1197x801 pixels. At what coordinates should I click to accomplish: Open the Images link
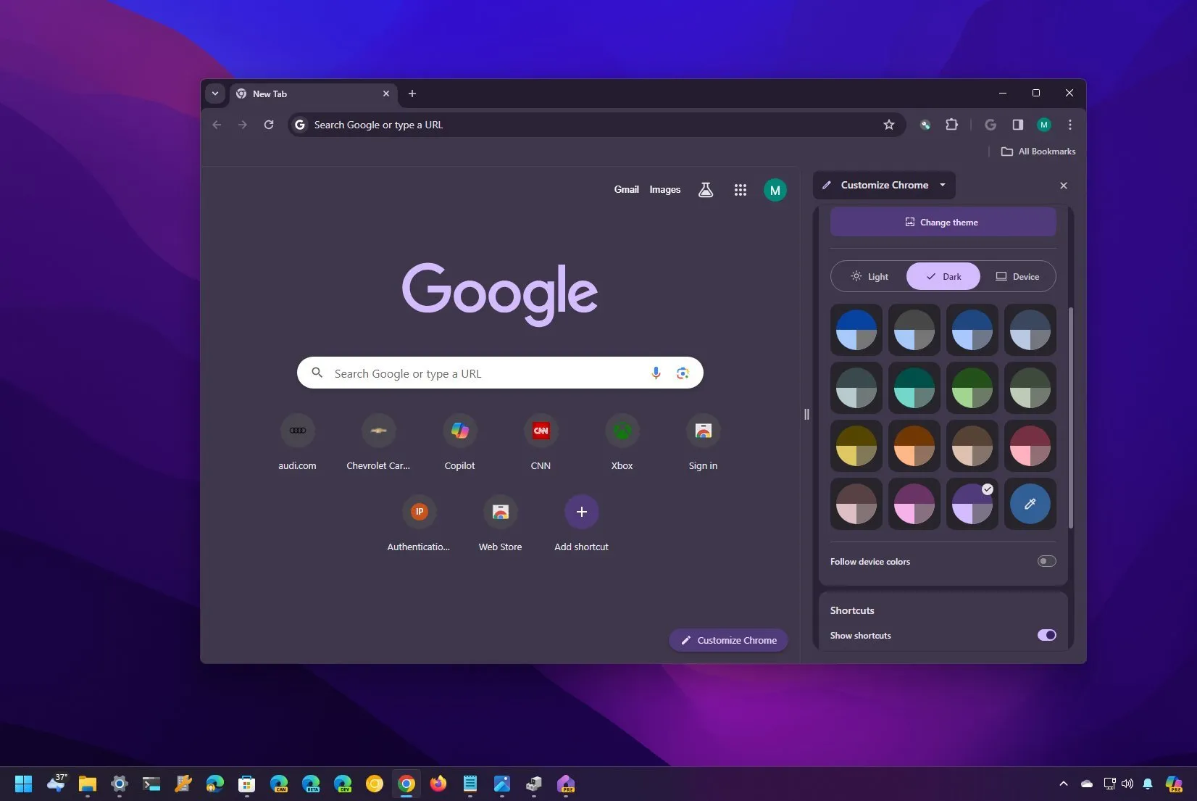(665, 189)
